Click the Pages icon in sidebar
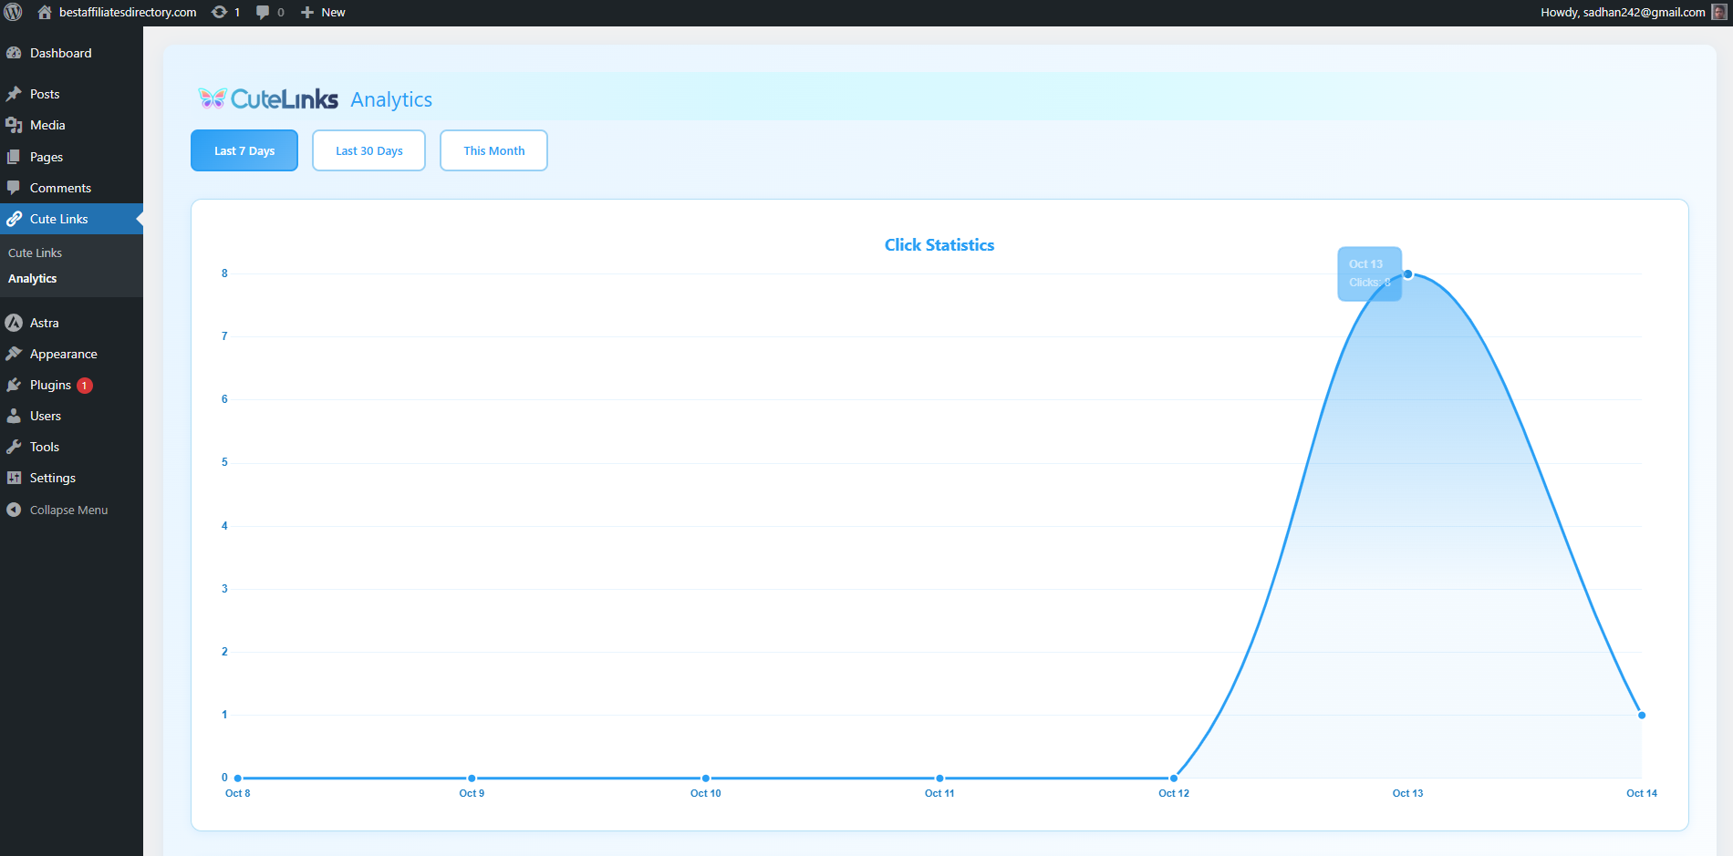Screen dimensions: 1733x856 pyautogui.click(x=14, y=157)
